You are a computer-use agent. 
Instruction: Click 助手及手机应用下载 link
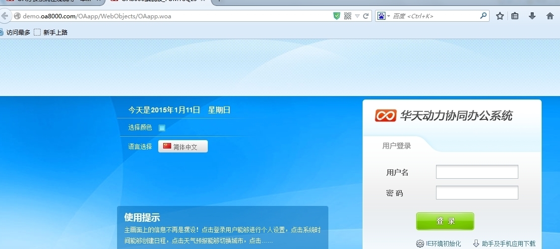click(x=508, y=244)
